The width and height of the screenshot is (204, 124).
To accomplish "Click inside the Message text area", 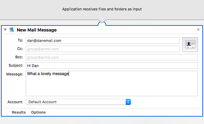I will pyautogui.click(x=112, y=83).
